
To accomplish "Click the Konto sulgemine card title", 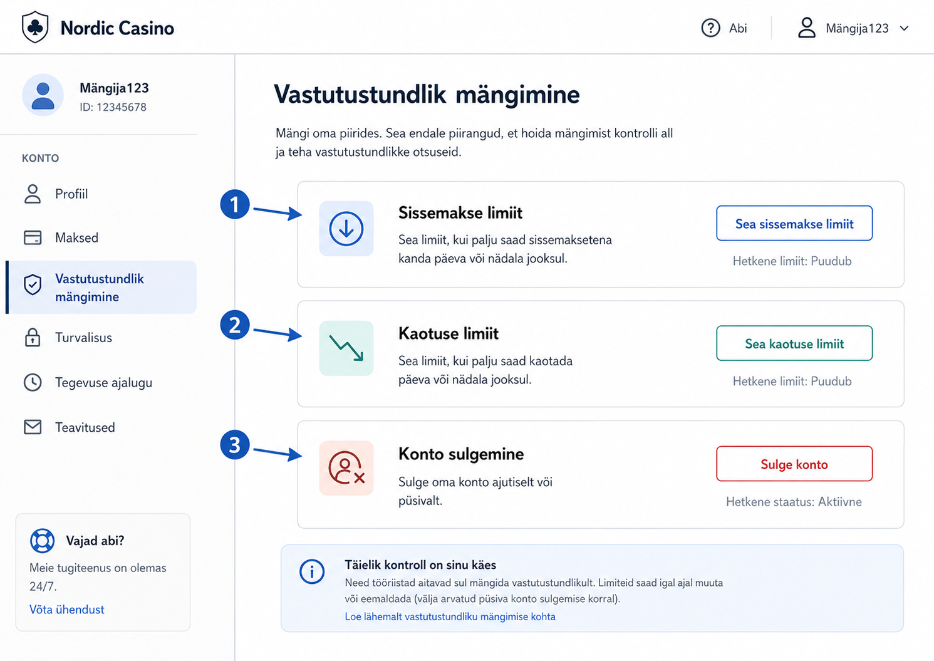I will point(461,454).
